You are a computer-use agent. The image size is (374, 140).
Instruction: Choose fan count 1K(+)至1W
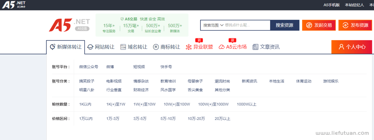coord(116,104)
